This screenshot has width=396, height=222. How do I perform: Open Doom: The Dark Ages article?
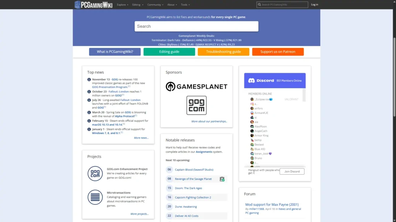point(188,188)
